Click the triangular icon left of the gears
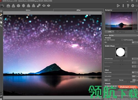The height and width of the screenshot is (100, 138). [x=34, y=6]
